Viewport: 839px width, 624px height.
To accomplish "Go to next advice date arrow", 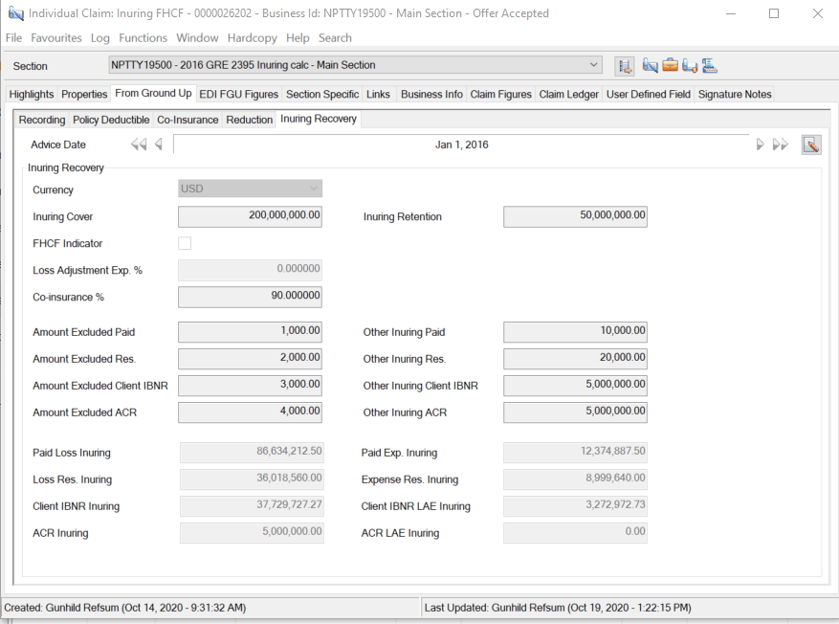I will [x=761, y=145].
